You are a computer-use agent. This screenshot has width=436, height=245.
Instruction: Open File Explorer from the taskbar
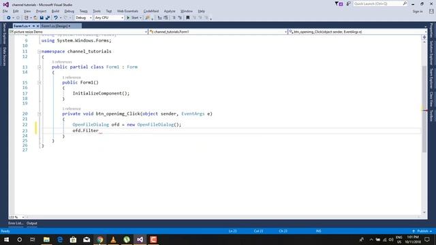point(46,240)
